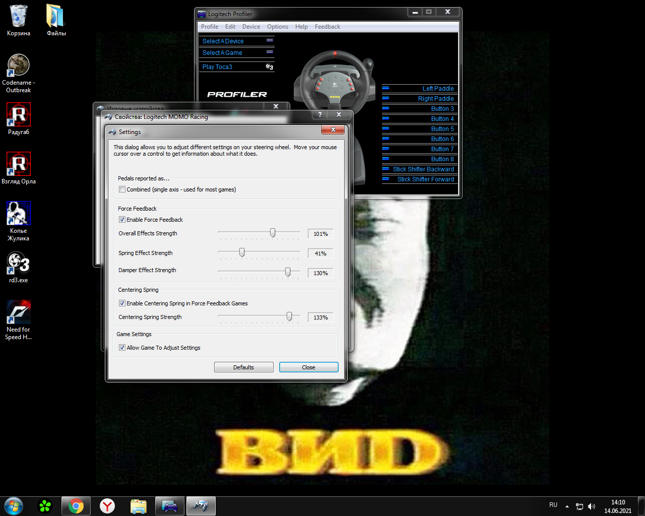The width and height of the screenshot is (645, 516).
Task: Launch the Codename Outbreak shortcut
Action: [19, 66]
